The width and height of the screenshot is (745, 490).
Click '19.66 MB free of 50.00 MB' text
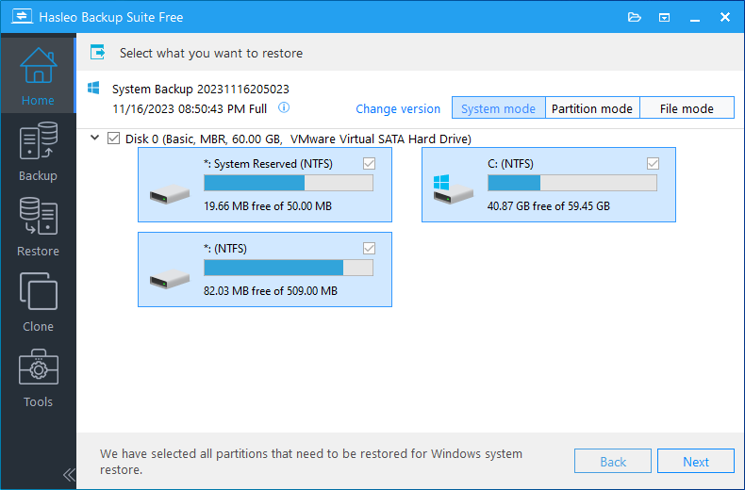click(x=268, y=206)
